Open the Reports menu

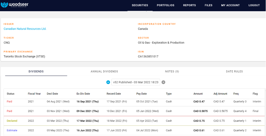tap(190, 5)
